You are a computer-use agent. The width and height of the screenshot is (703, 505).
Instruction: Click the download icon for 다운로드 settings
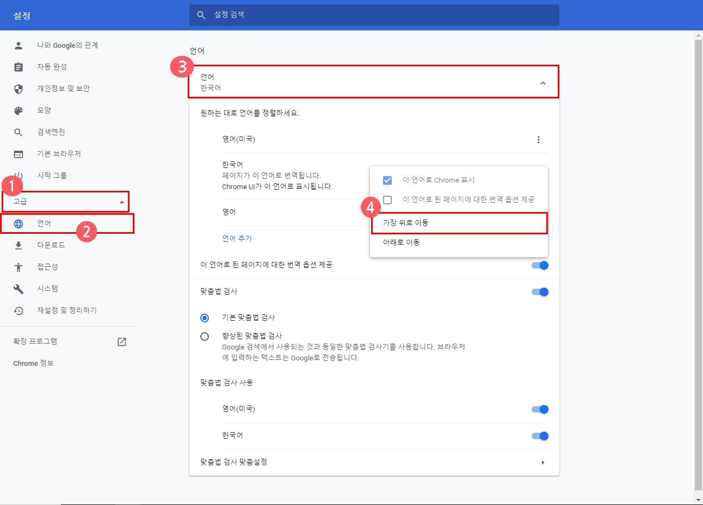click(x=17, y=245)
